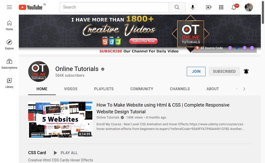Screen dimensions: 265x163
Task: Click the JOIN membership button
Action: [196, 71]
